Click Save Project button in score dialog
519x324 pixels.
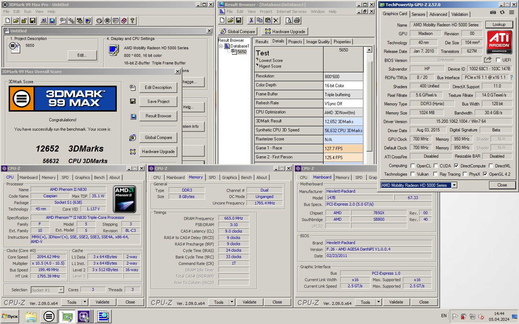tap(158, 102)
